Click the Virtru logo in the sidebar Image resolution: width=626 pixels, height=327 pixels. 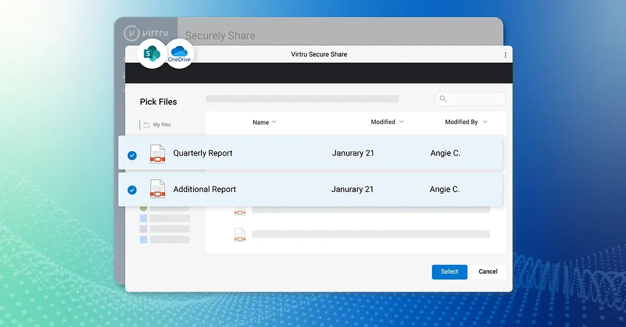pyautogui.click(x=146, y=33)
